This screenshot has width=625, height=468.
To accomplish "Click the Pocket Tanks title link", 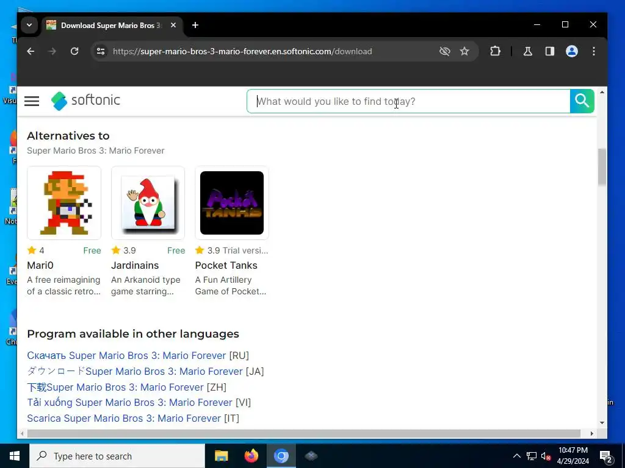I will click(226, 266).
